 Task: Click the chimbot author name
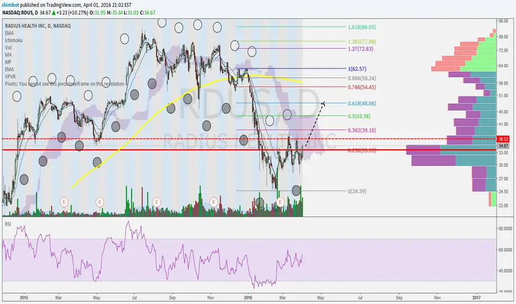(10, 4)
